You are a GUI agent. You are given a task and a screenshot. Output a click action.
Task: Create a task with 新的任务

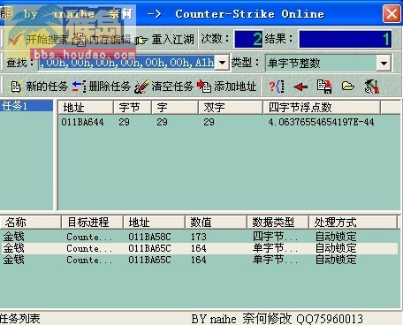click(x=39, y=87)
